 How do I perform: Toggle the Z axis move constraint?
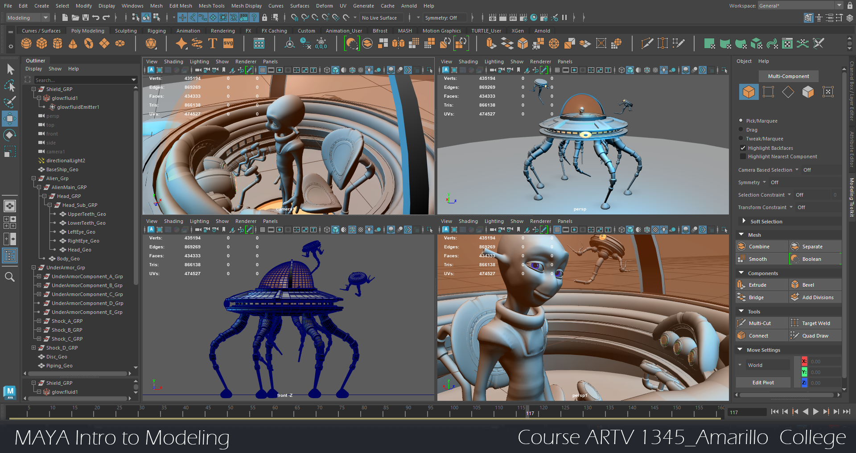pos(804,383)
